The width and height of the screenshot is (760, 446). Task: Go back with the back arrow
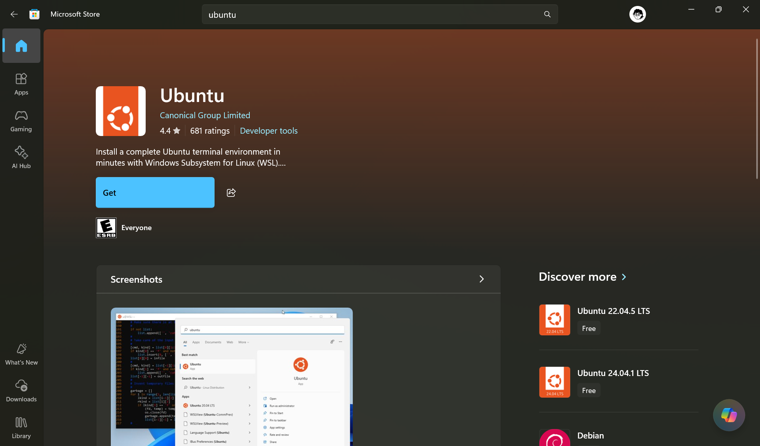(14, 14)
